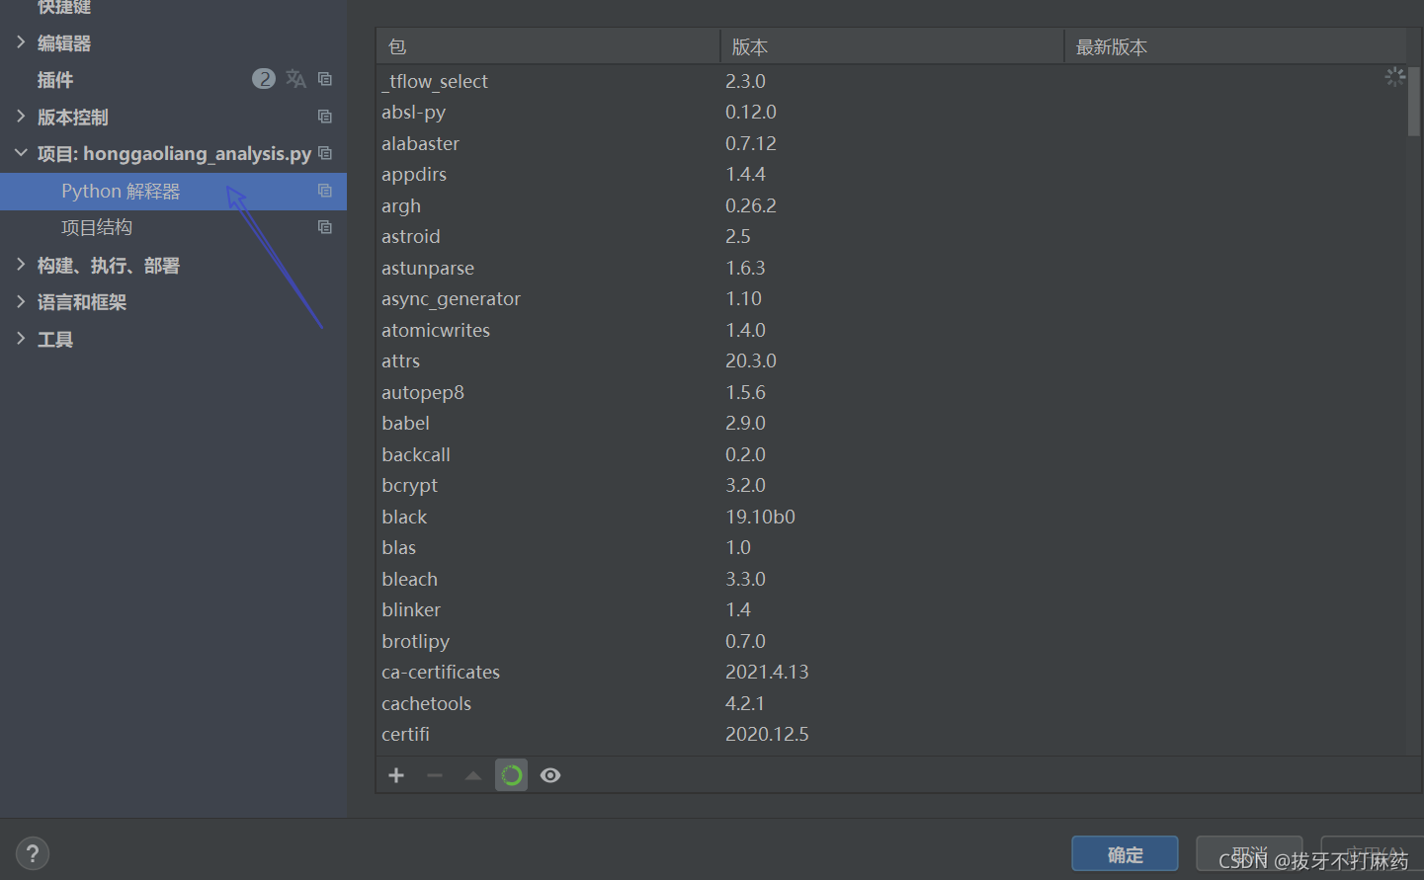Click the copy icon beside 项目: honggaoliang_analysis.py
This screenshot has height=880, width=1424.
(x=325, y=153)
